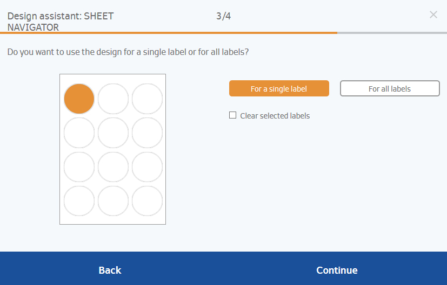The image size is (447, 285).
Task: Close the Design assistant dialog
Action: tap(433, 15)
